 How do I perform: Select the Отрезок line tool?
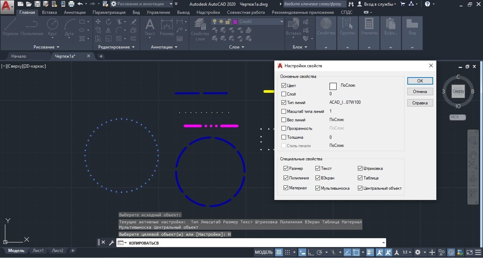(10, 28)
